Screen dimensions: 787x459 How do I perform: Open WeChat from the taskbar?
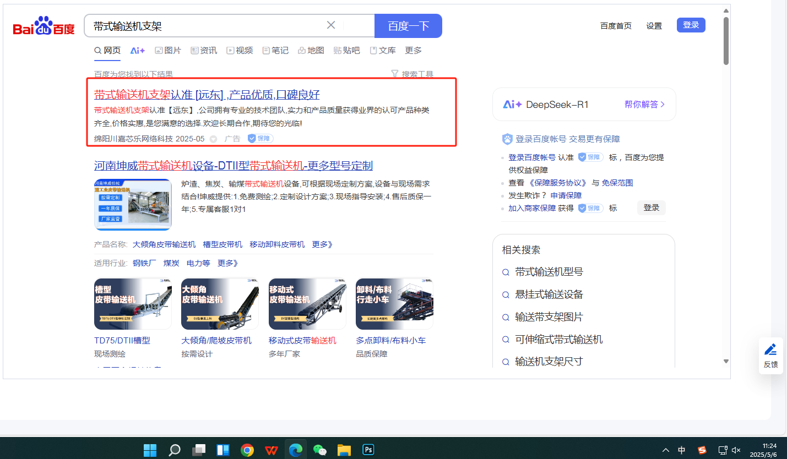coord(319,450)
